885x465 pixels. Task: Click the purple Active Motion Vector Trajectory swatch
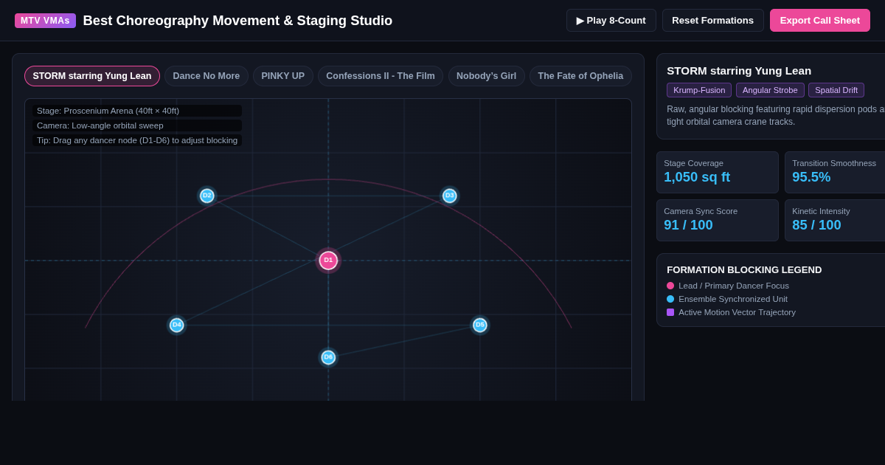[670, 312]
